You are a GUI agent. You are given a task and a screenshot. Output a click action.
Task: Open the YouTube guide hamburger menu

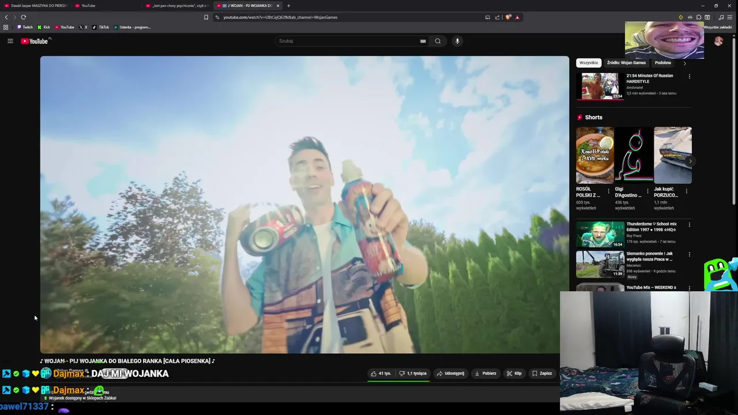(10, 41)
